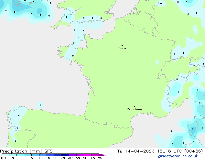Pick the lightest 0.1–0.5 mm legend swatch
The height and width of the screenshot is (159, 205).
[x=5, y=155]
